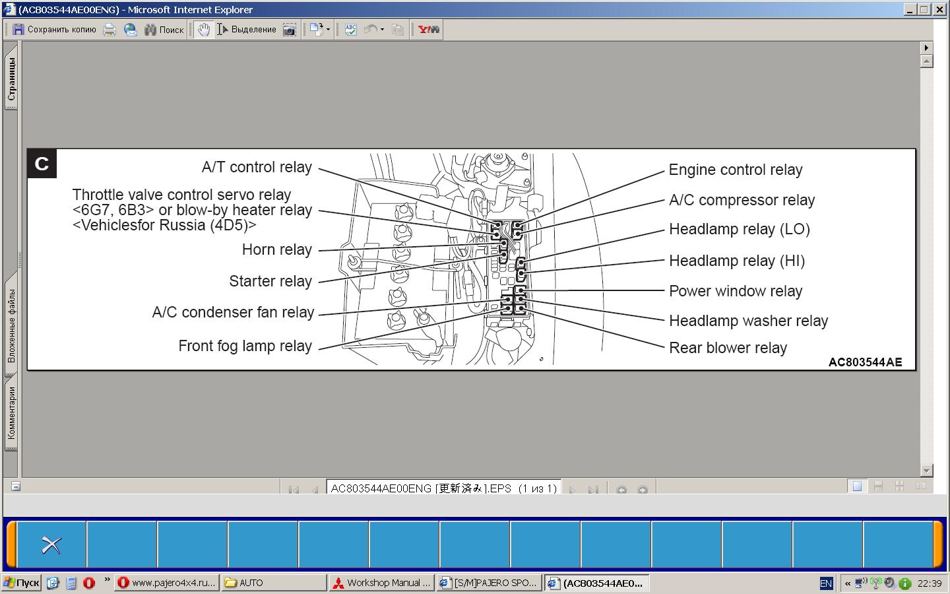Click the Save a copy (Сохранить копию) button
Viewport: 950px width, 594px height.
[54, 30]
